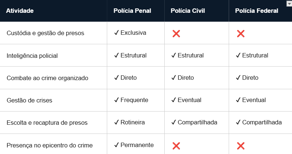Open the small dropdown arrow at table corner
The height and width of the screenshot is (154, 292).
coord(289,3)
